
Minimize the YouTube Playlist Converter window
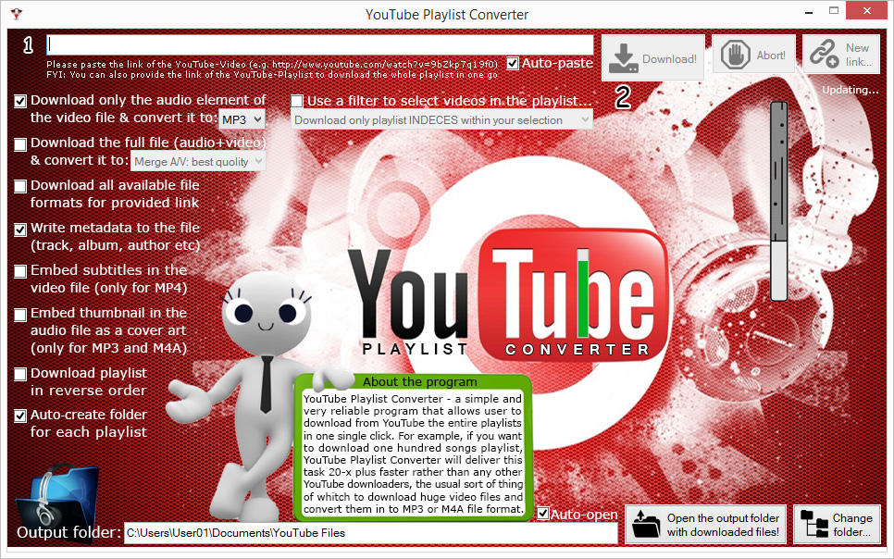pyautogui.click(x=809, y=11)
